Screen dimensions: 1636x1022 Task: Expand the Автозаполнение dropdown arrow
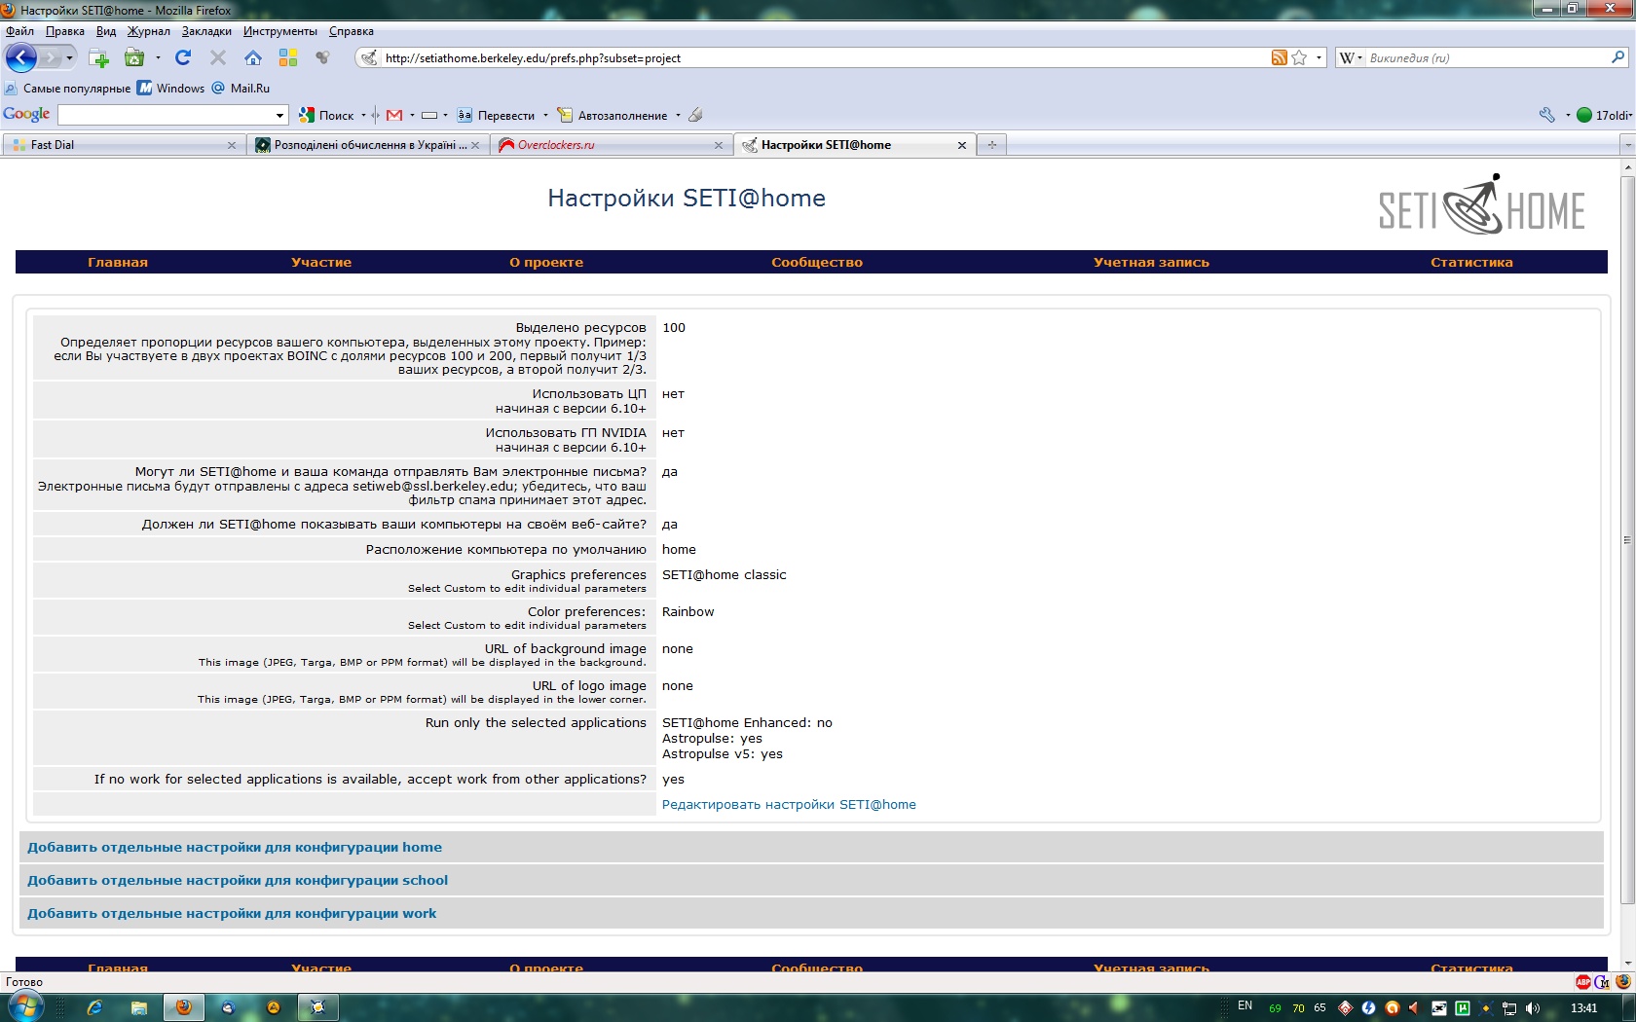point(678,115)
